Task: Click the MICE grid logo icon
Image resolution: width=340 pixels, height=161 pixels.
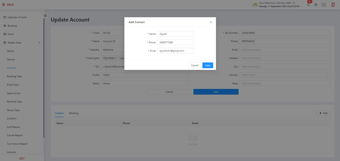Action: (x=3, y=5)
